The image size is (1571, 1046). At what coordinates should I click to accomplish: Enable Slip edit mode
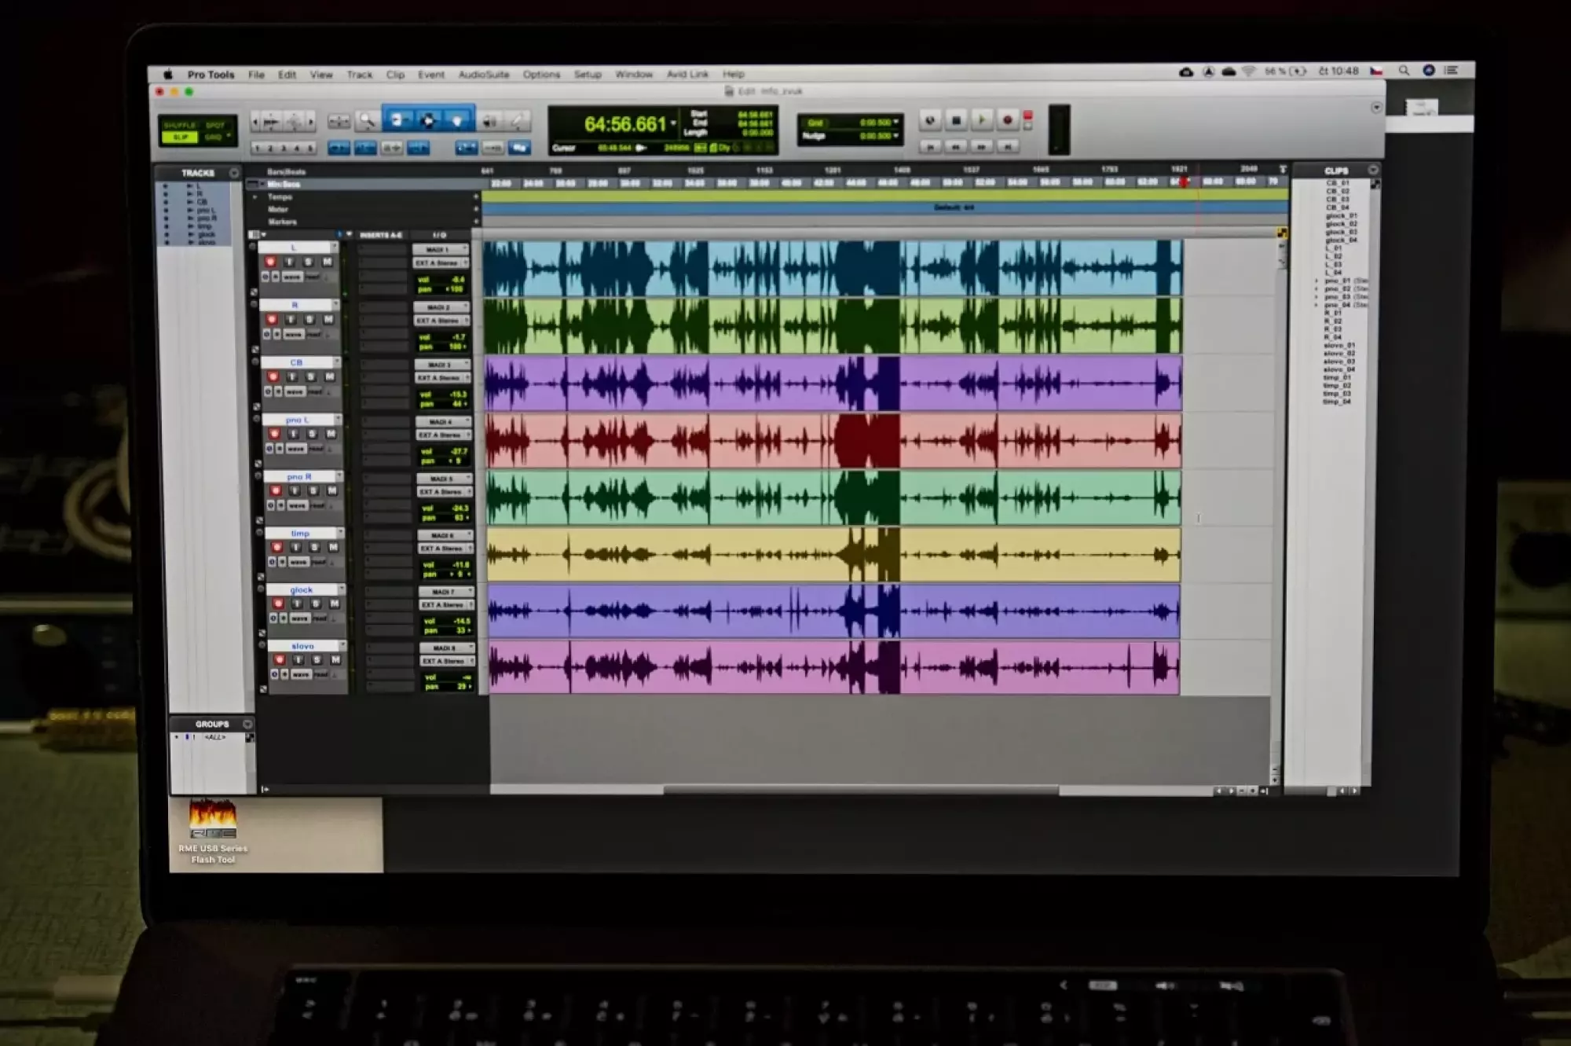180,137
